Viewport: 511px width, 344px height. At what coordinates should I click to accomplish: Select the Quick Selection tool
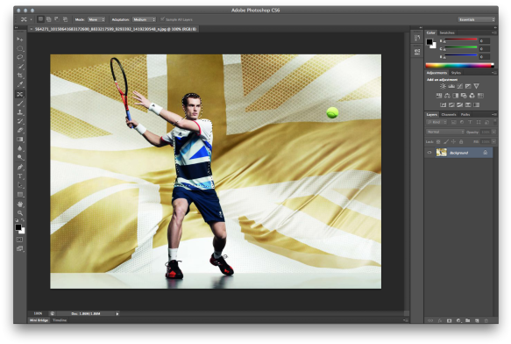(20, 66)
